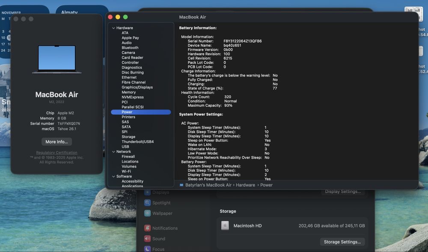The width and height of the screenshot is (428, 252).
Task: Collapse the Network section
Action: [113, 151]
